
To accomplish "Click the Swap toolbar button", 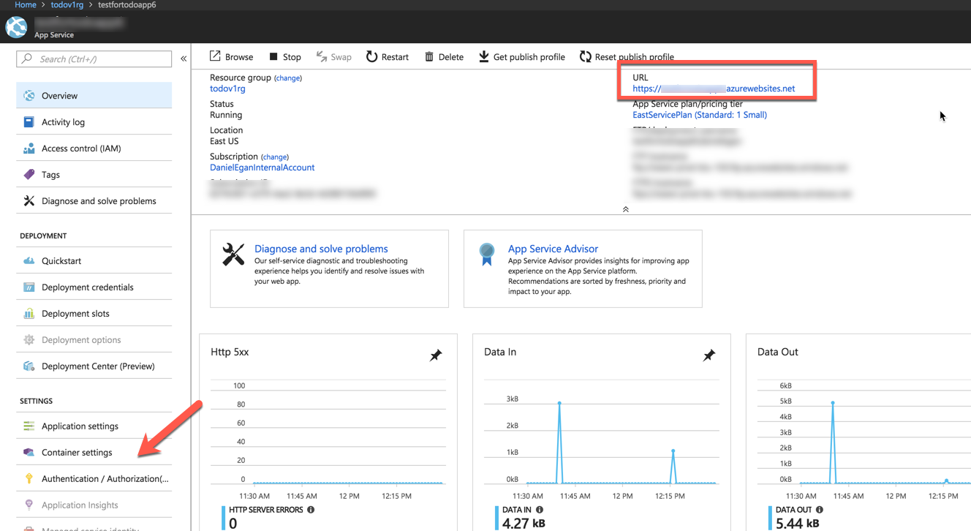I will (x=333, y=57).
